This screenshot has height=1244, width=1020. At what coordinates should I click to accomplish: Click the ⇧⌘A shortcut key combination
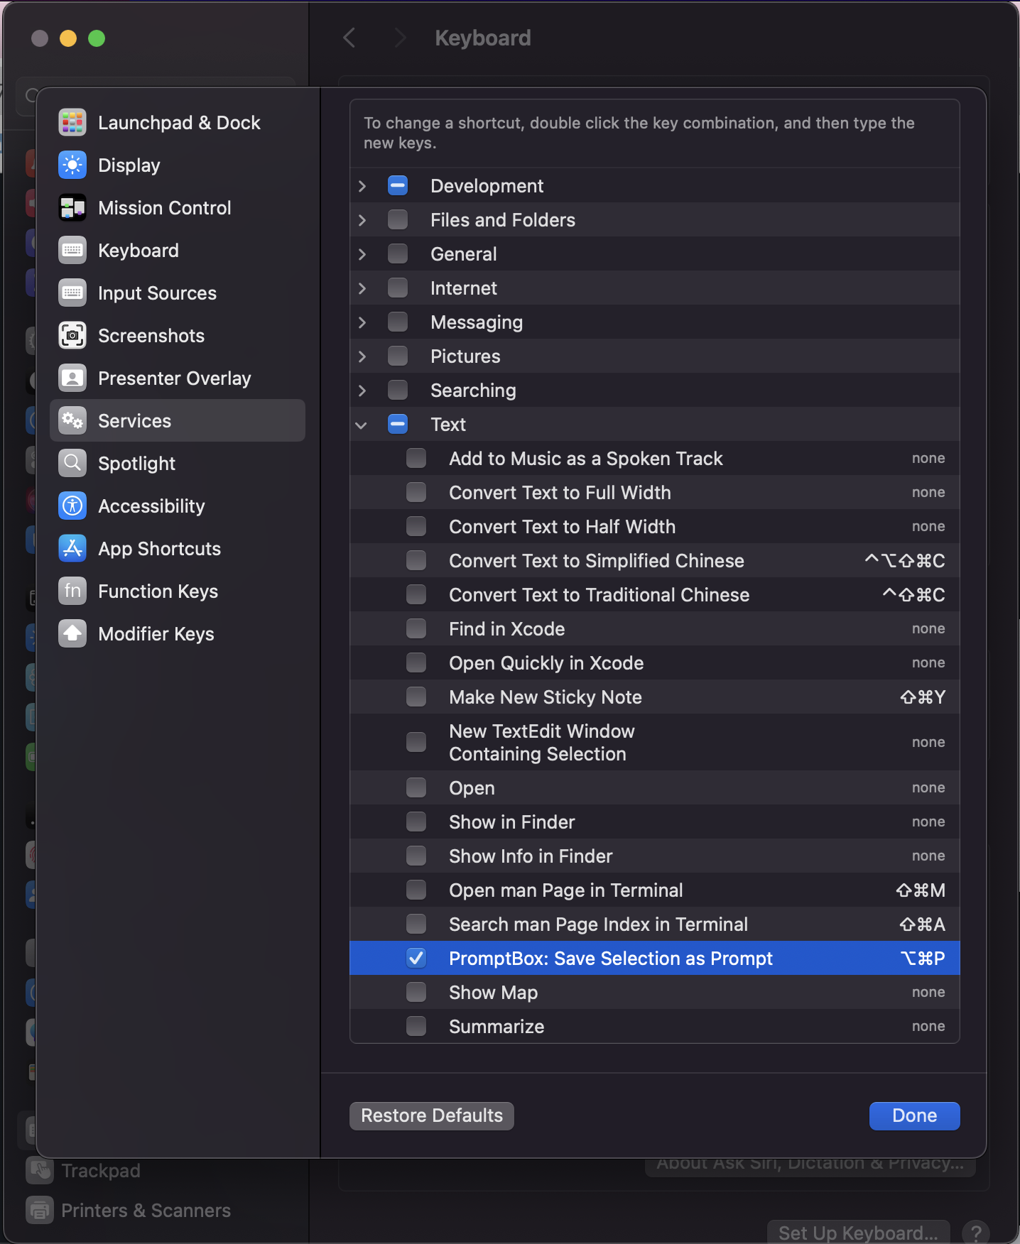click(x=922, y=924)
